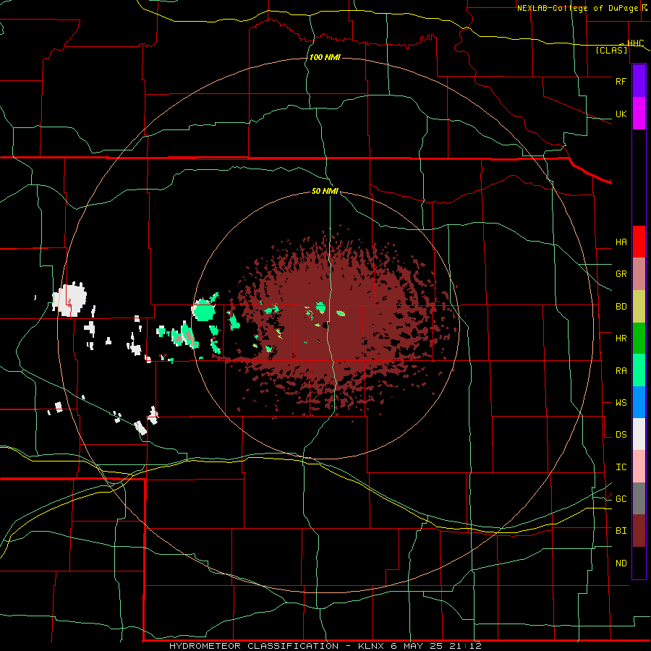This screenshot has width=651, height=651.
Task: Click the 21:12 timestamp text
Action: 465,646
